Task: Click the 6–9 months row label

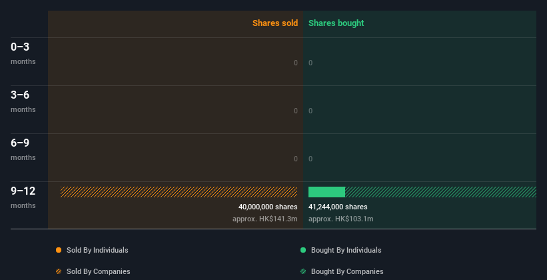Action: click(x=23, y=149)
